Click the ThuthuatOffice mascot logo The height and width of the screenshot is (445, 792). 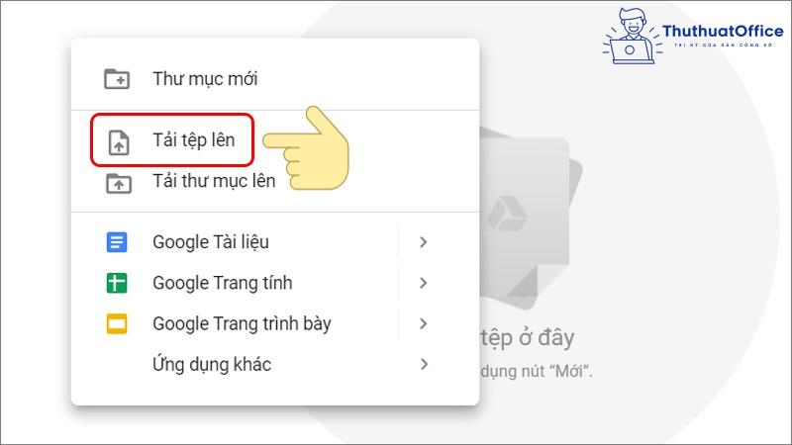click(x=633, y=36)
